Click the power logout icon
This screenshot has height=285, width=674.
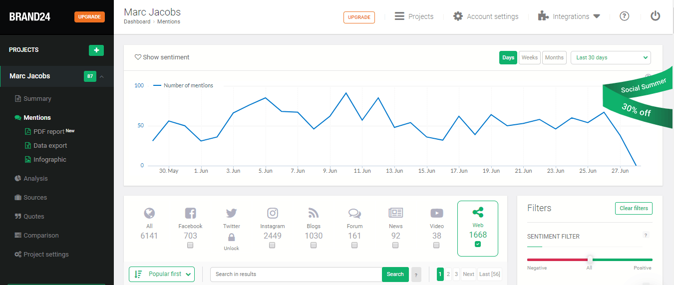pyautogui.click(x=656, y=16)
